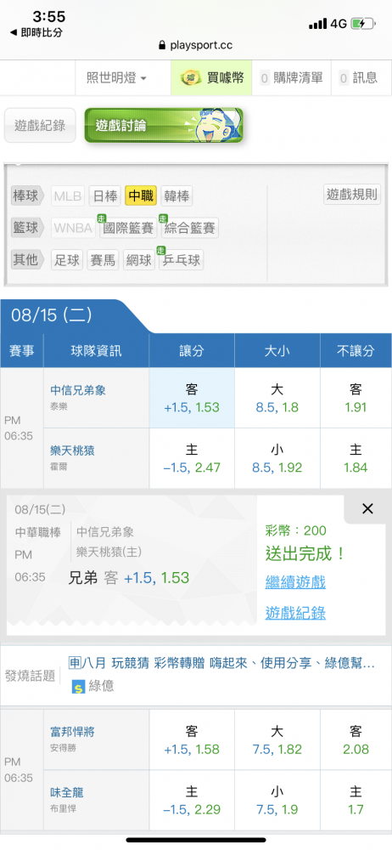Open the 訊息 messages item
This screenshot has width=392, height=850.
(x=358, y=78)
